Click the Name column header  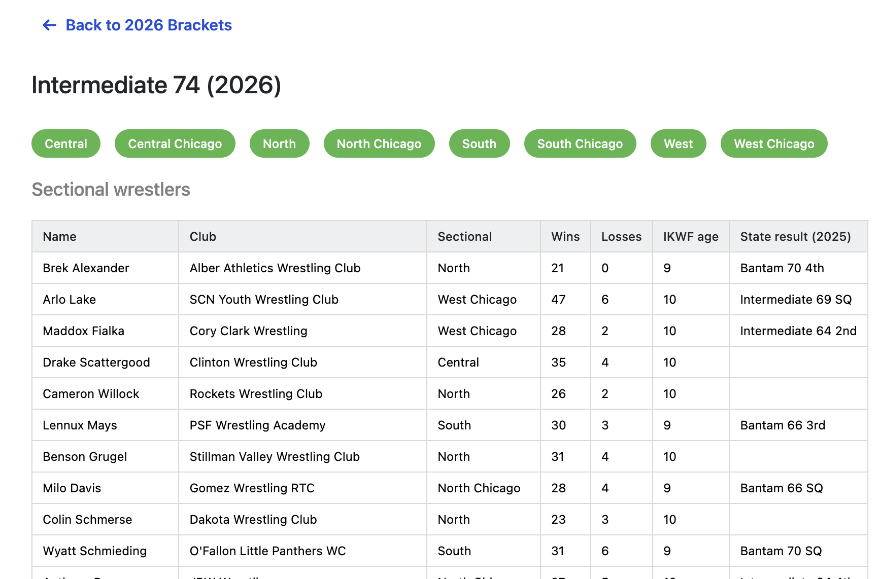tap(59, 237)
